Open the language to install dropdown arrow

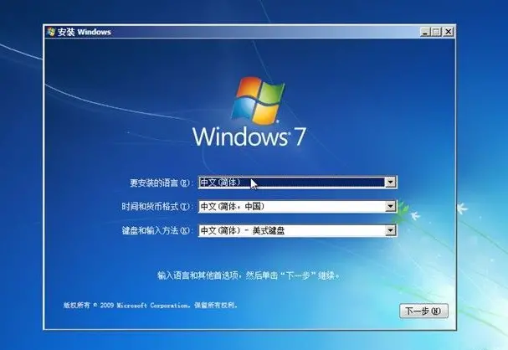pyautogui.click(x=391, y=183)
